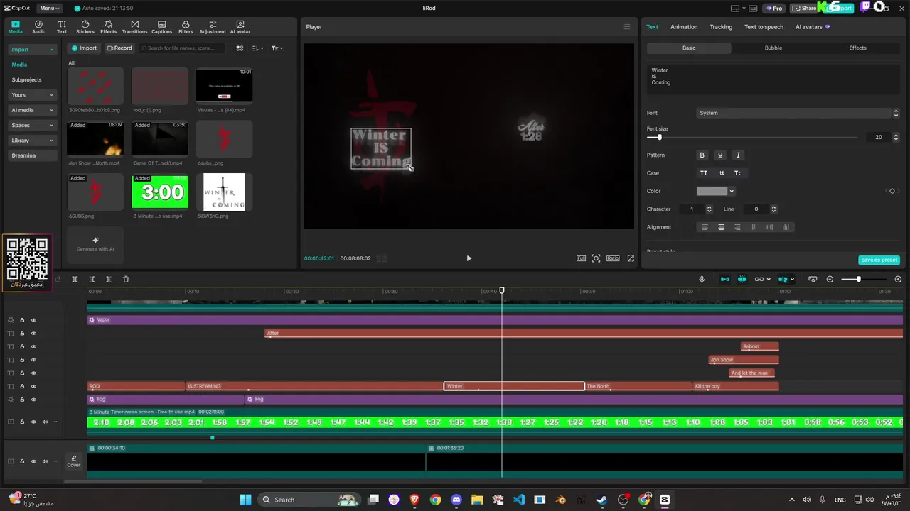Image resolution: width=910 pixels, height=511 pixels.
Task: Open the Transitions panel icon
Action: pos(134,27)
